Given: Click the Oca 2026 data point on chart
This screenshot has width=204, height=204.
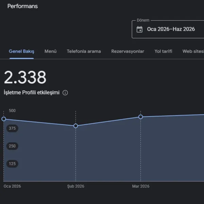Looking at the screenshot, I should click(x=4, y=119).
